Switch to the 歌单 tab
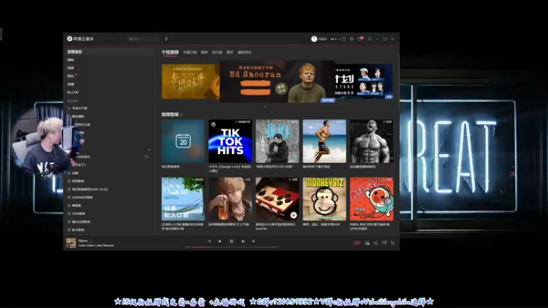Image resolution: width=548 pixels, height=308 pixels. pyautogui.click(x=204, y=53)
